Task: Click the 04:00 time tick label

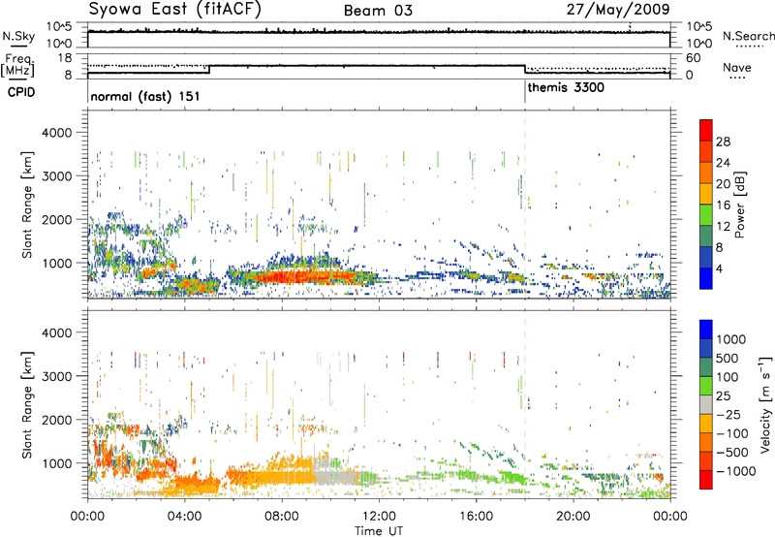Action: (x=184, y=517)
